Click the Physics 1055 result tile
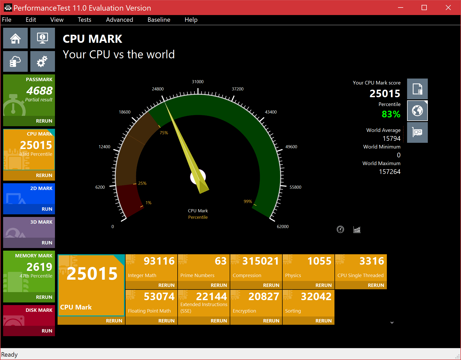The height and width of the screenshot is (360, 461). (309, 267)
